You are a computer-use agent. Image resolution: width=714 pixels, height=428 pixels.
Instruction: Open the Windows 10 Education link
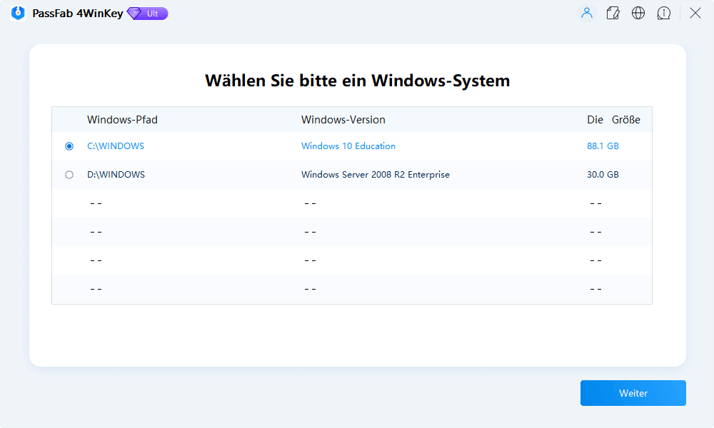pos(348,146)
